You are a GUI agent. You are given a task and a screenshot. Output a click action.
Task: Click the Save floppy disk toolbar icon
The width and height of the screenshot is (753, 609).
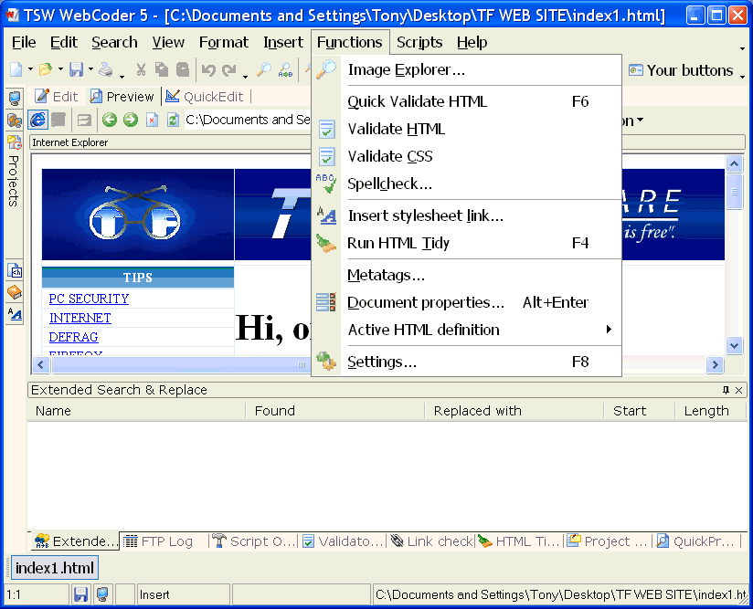pos(77,70)
